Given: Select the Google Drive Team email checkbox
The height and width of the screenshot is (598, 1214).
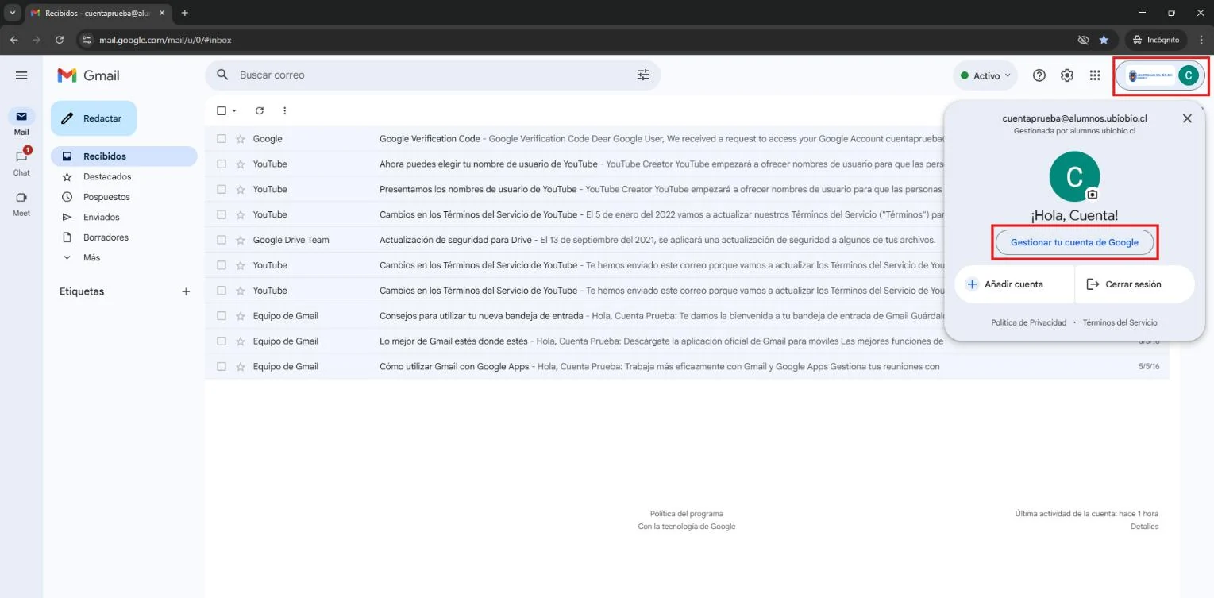Looking at the screenshot, I should point(222,240).
